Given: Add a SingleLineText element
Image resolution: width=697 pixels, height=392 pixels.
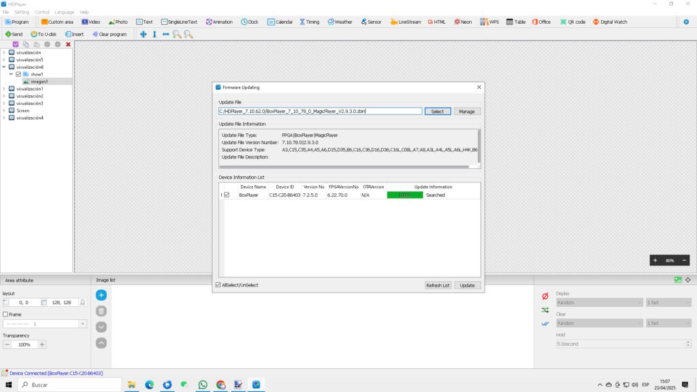Looking at the screenshot, I should pos(179,22).
